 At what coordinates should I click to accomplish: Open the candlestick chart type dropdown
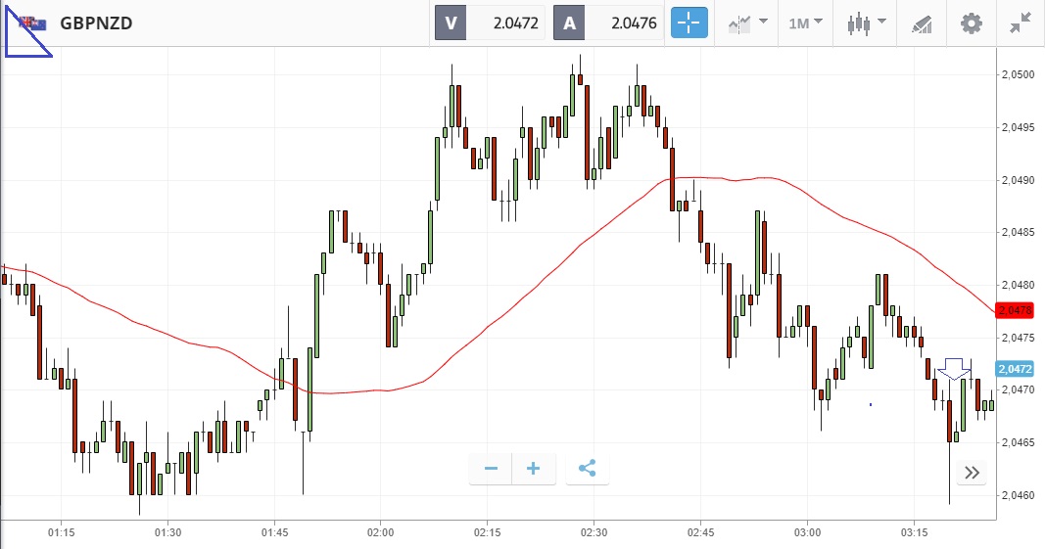point(866,23)
